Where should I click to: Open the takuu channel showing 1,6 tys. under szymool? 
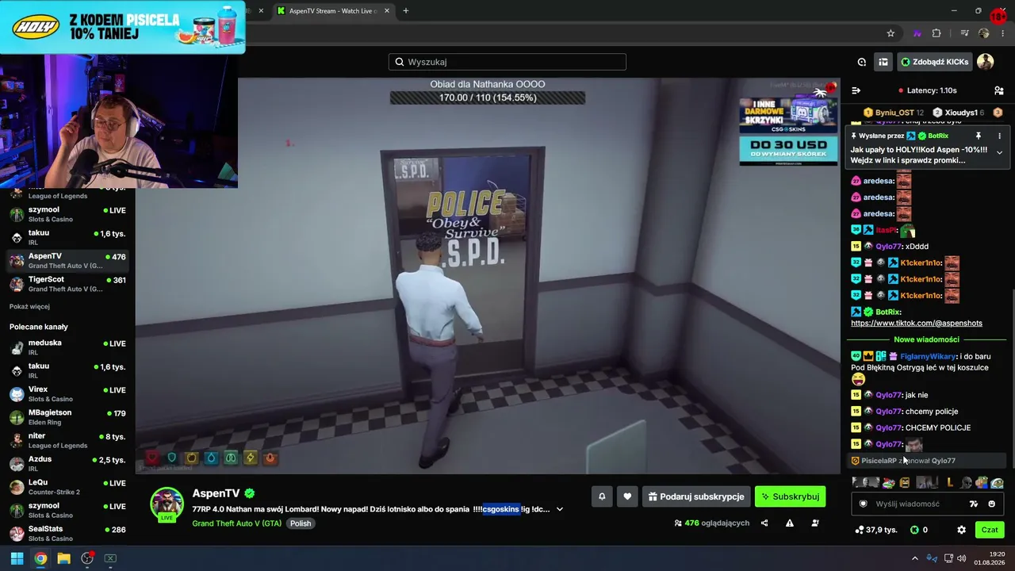pos(67,237)
